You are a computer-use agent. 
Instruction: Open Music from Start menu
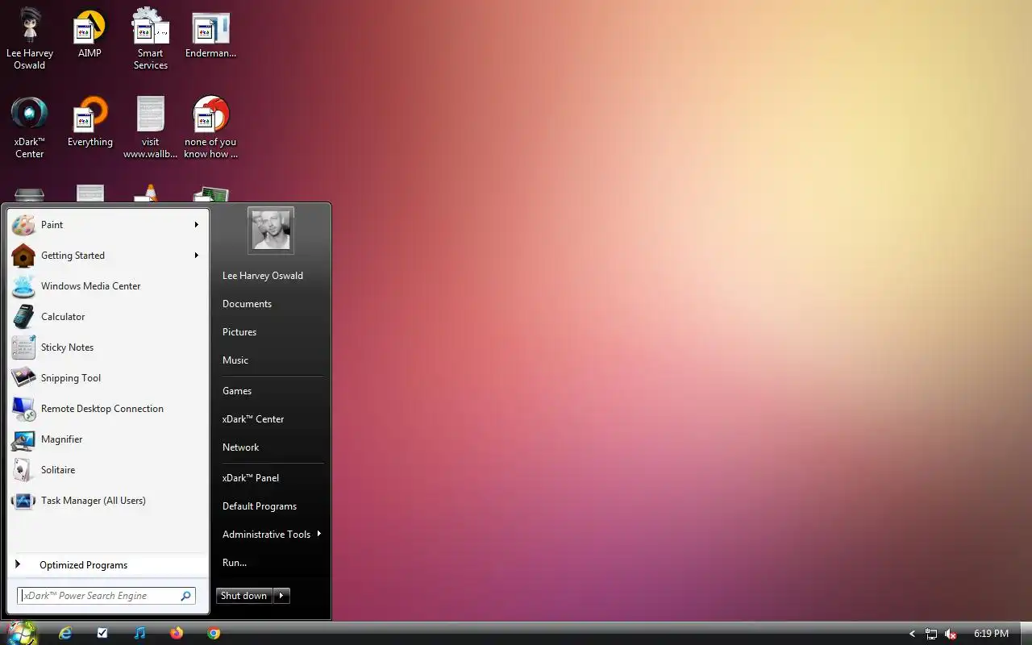point(235,360)
